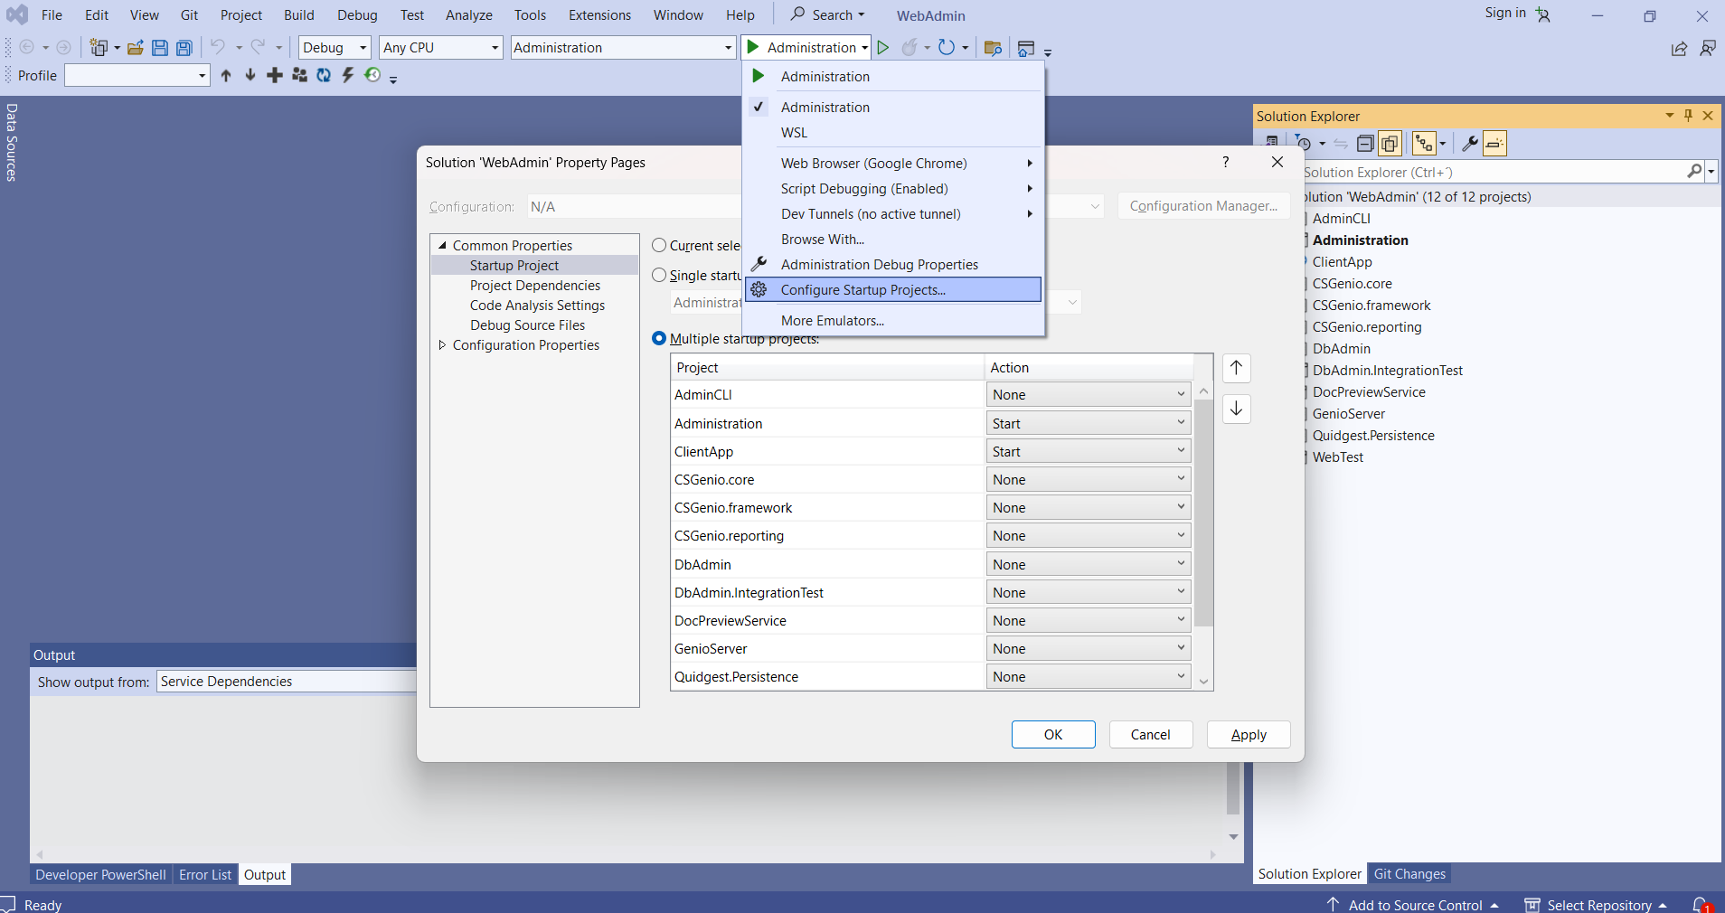Open the Any CPU platform dropdown

pyautogui.click(x=440, y=47)
